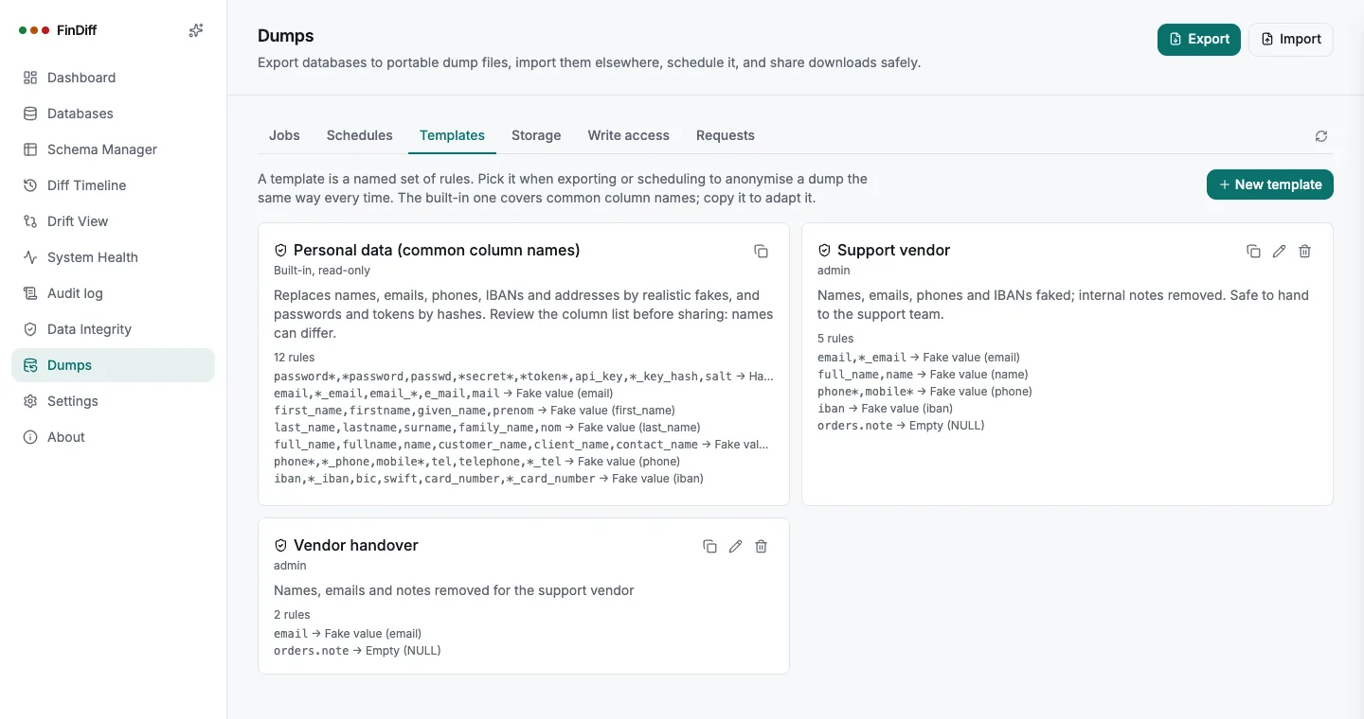This screenshot has width=1364, height=719.
Task: Click the sparkle icon beside FinDiff logo
Action: point(196,30)
